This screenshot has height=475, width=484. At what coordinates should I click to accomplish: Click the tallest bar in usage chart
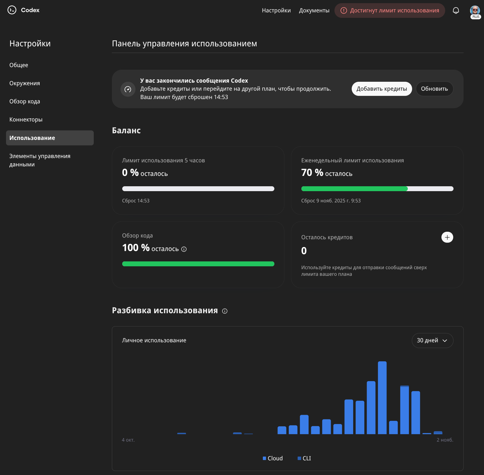[x=382, y=397]
